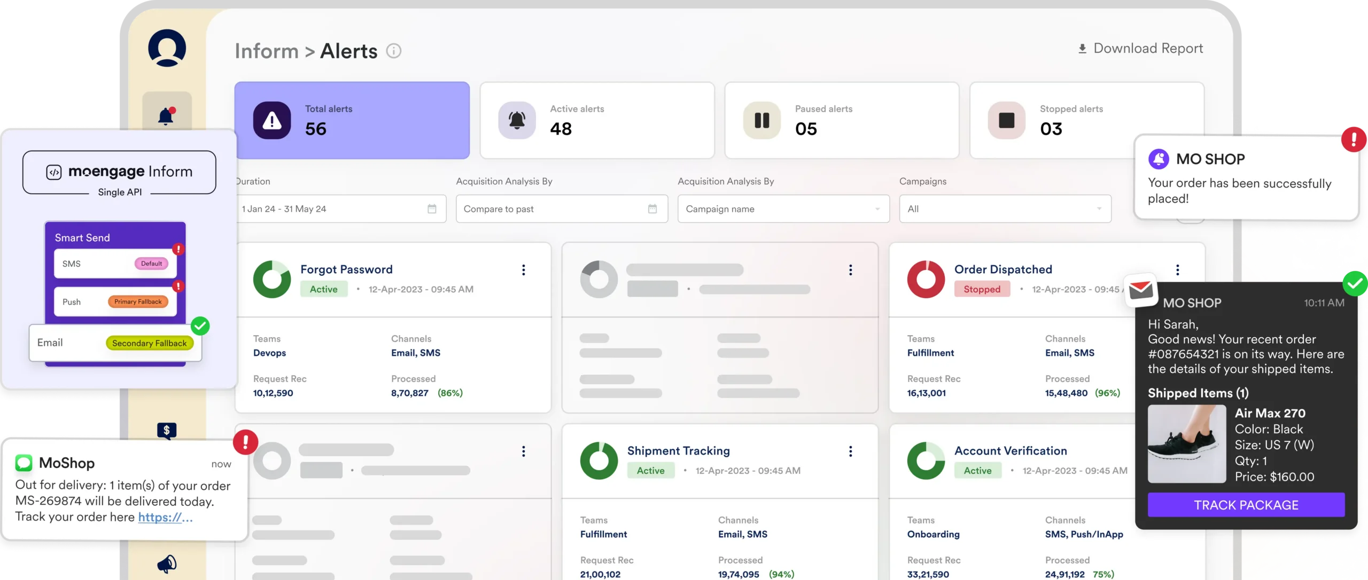
Task: Click the Shipped Items (1) heading
Action: [1198, 393]
